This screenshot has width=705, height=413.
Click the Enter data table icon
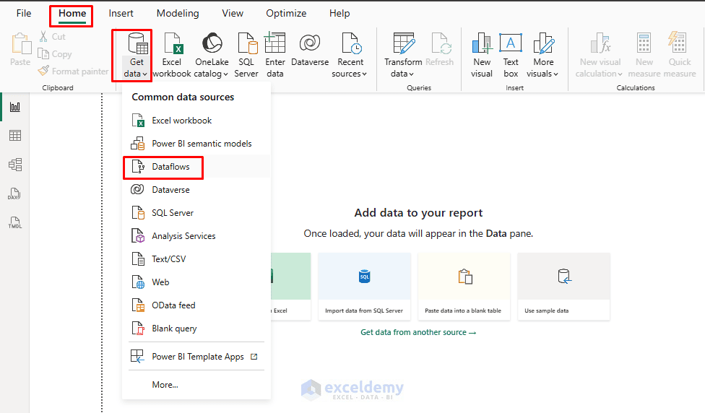pyautogui.click(x=274, y=43)
